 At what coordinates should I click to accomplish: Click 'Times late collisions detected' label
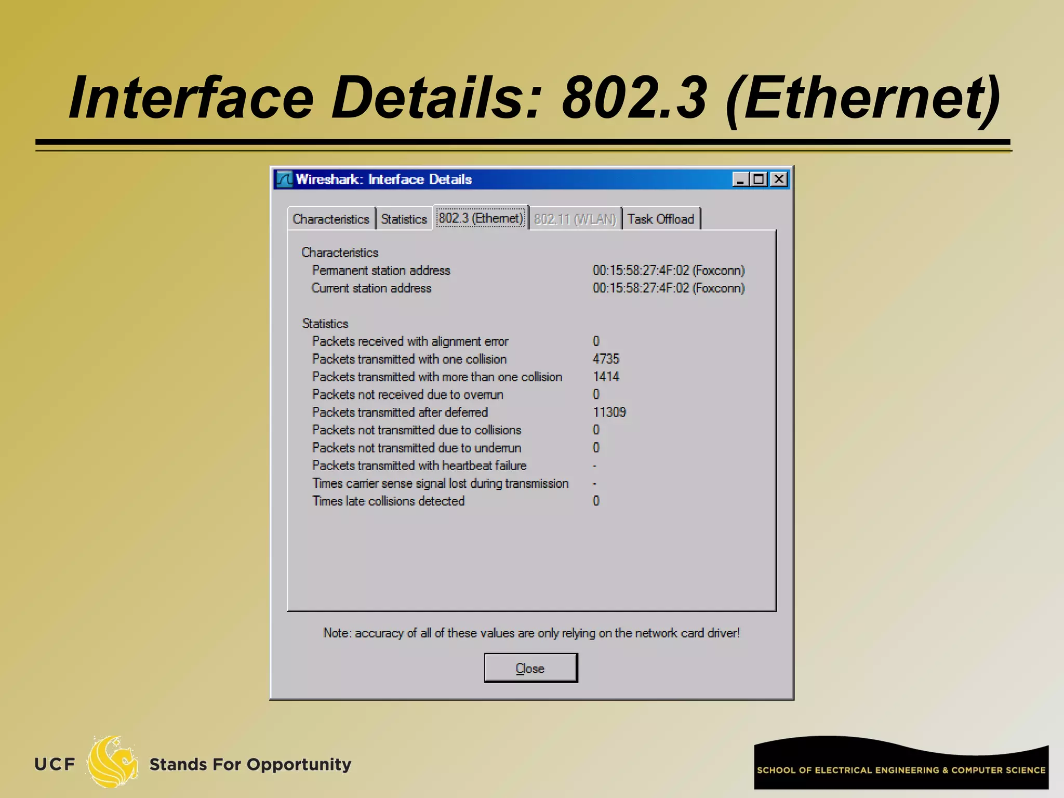point(388,501)
